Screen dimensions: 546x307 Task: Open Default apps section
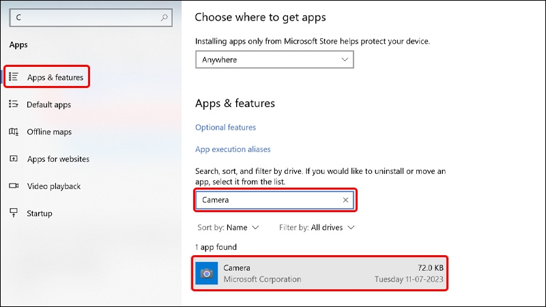pos(48,104)
